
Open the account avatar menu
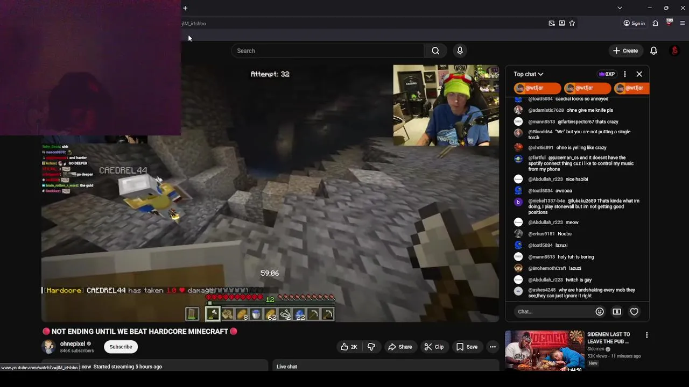click(x=674, y=51)
